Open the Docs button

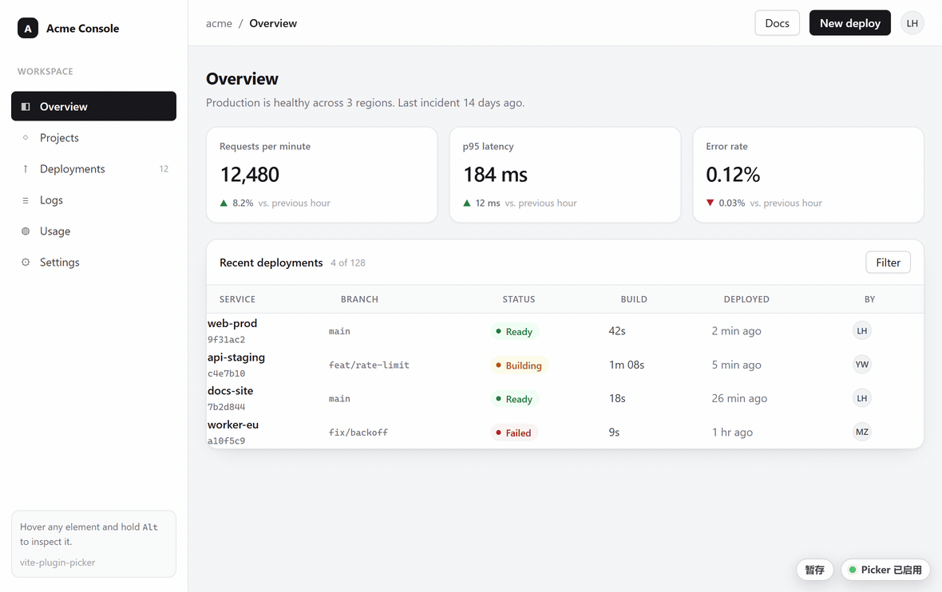point(777,23)
